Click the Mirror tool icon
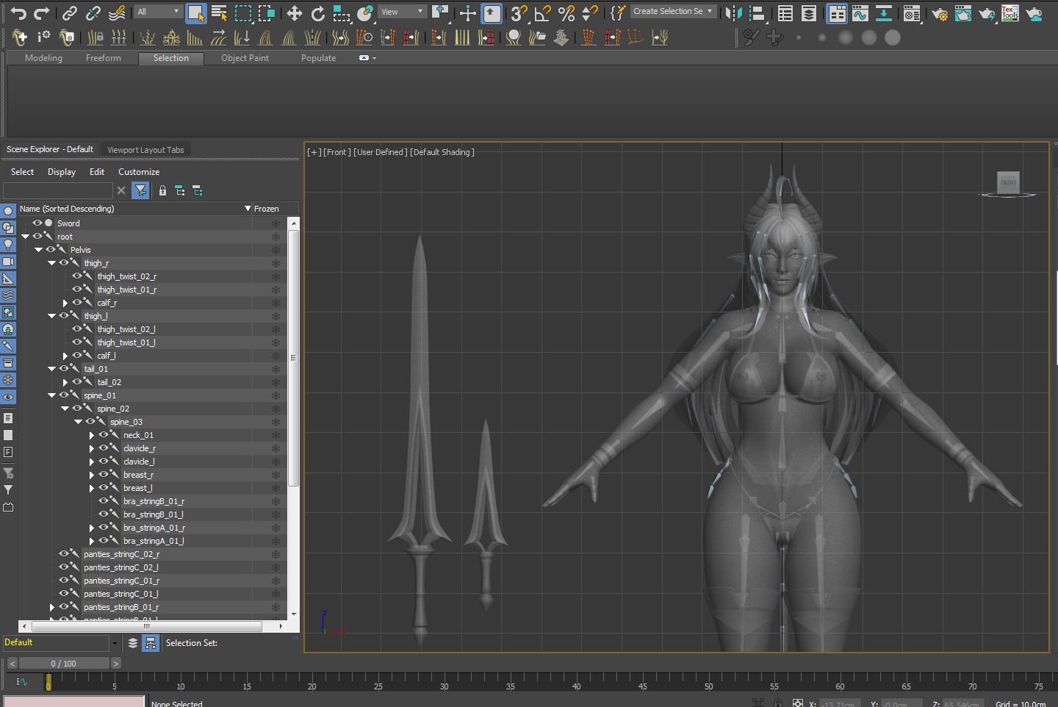Image resolution: width=1058 pixels, height=707 pixels. click(733, 12)
